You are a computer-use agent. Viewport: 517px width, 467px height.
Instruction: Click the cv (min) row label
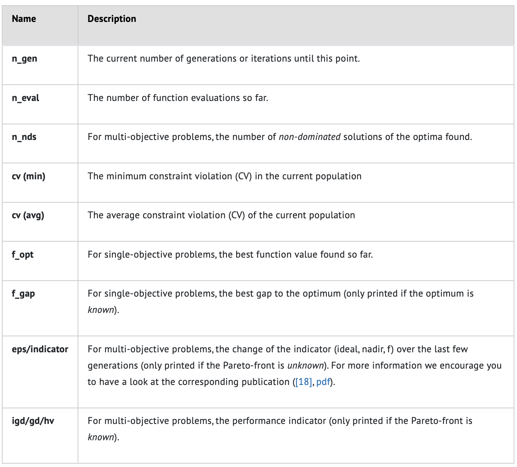pyautogui.click(x=29, y=176)
